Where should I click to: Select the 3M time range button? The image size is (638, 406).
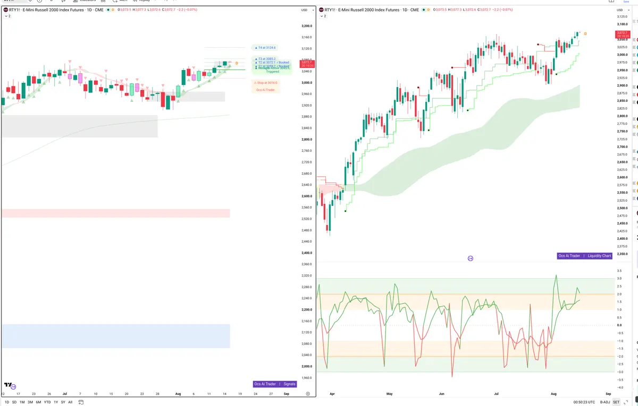click(30, 402)
